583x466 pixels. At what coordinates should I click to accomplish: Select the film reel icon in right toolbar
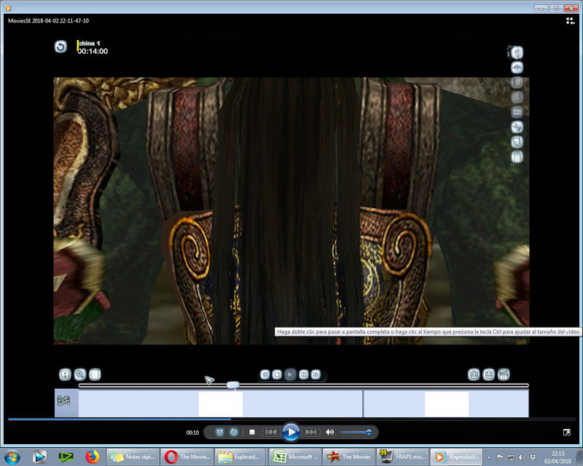click(517, 127)
